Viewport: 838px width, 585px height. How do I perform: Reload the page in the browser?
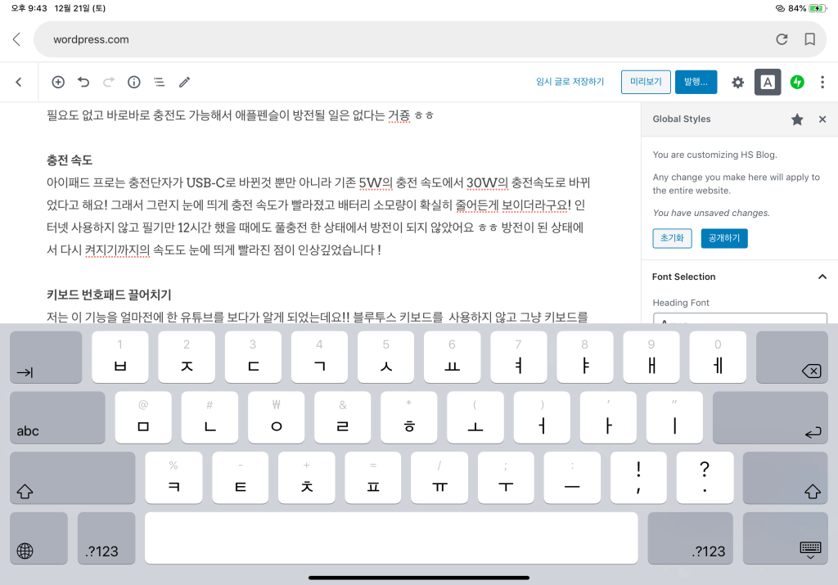pos(782,39)
